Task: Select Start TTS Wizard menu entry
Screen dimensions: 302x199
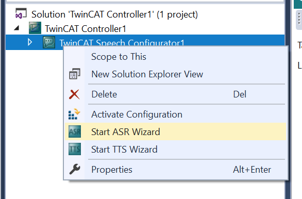Action: pos(175,150)
